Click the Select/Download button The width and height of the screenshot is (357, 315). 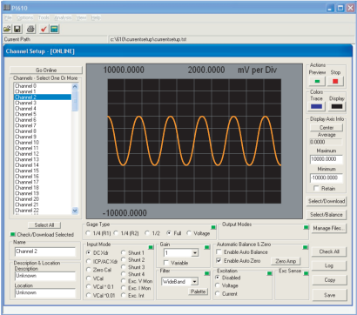point(327,201)
